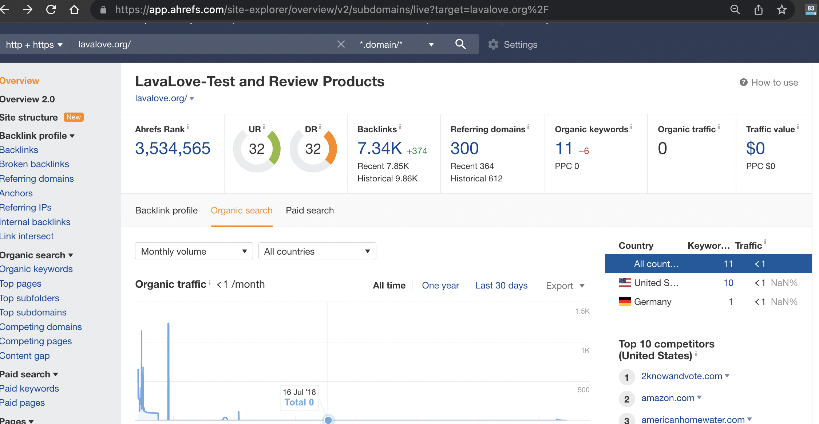Screen dimensions: 819x424
Task: Click the 3,534,565 Ahrefs Rank value
Action: click(173, 148)
